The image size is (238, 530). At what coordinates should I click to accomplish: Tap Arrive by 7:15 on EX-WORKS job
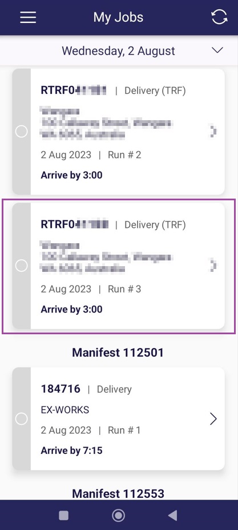[x=71, y=450]
